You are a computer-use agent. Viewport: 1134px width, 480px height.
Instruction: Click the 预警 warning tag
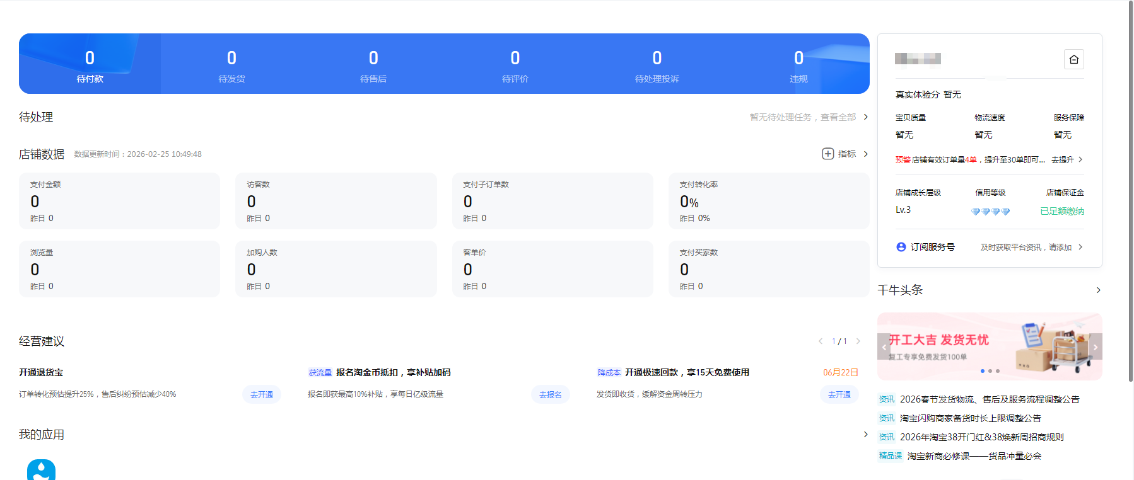[903, 160]
